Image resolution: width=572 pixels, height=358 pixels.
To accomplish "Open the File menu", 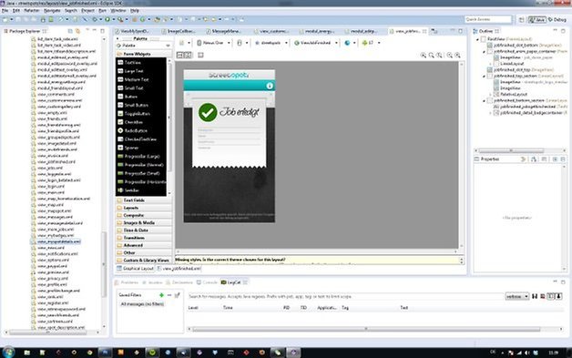I will (x=5, y=11).
